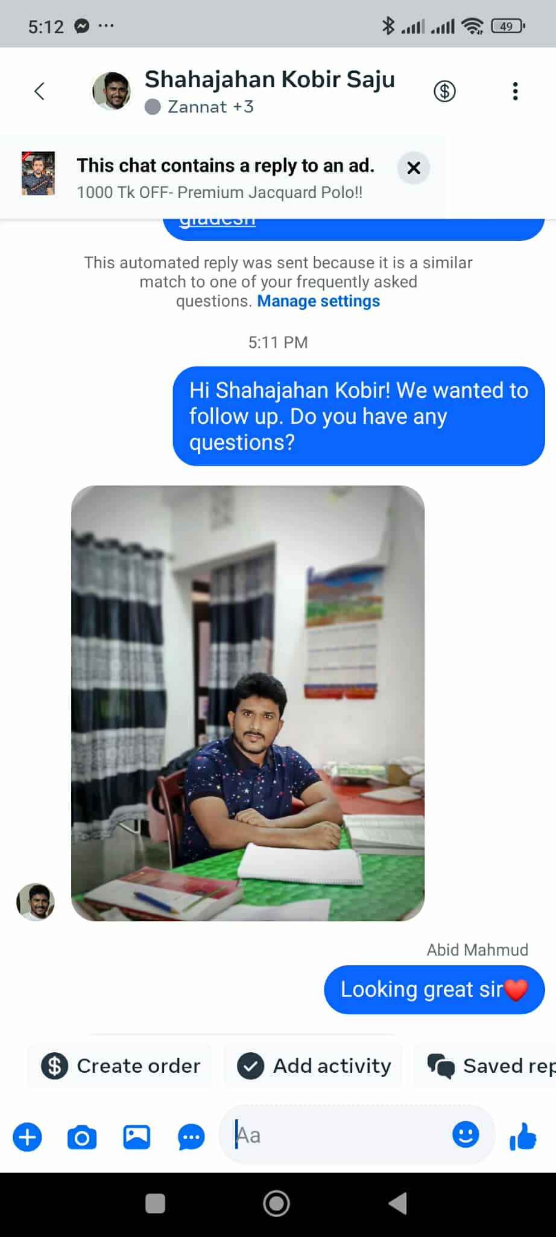The height and width of the screenshot is (1237, 556).
Task: Open the saved replies chat bubble icon
Action: [x=191, y=1137]
